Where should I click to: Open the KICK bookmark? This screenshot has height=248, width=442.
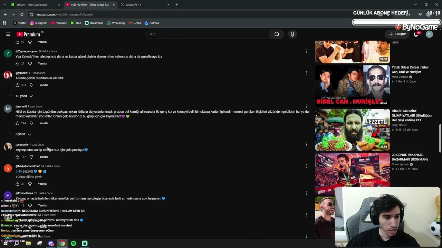tap(76, 23)
